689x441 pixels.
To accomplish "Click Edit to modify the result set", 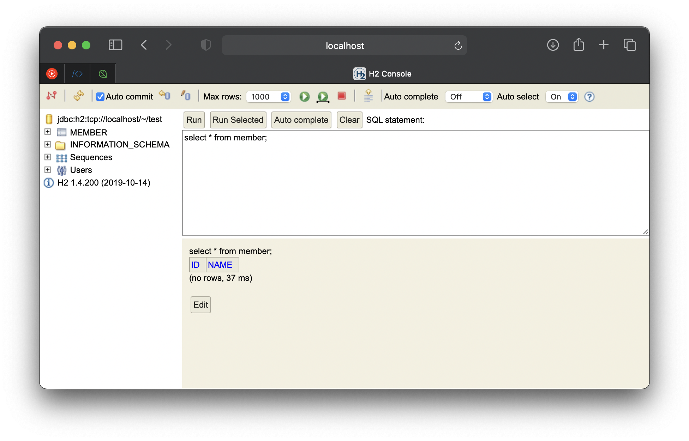I will pos(200,304).
